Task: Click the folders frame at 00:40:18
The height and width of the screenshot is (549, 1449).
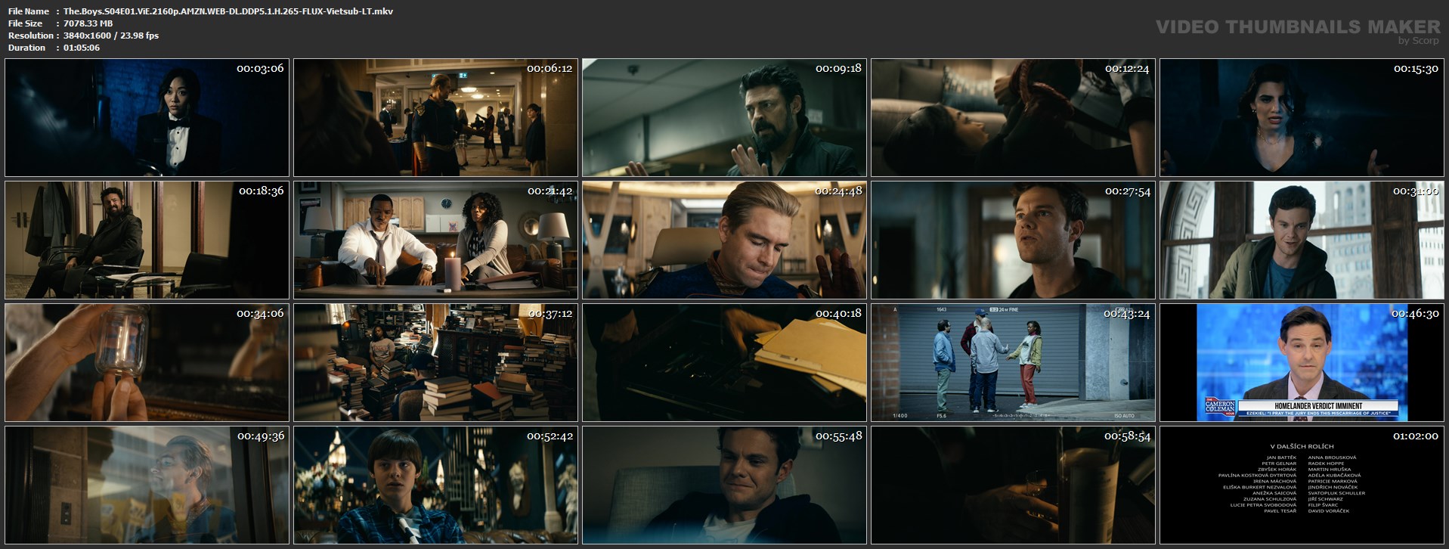Action: [724, 363]
